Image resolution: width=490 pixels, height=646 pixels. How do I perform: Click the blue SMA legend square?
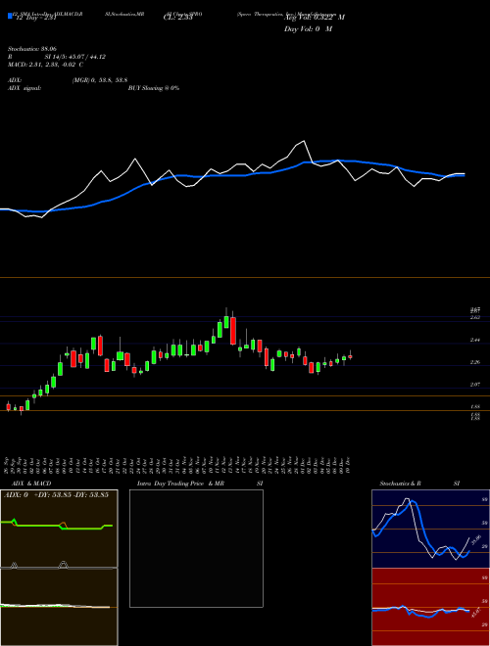(11, 16)
